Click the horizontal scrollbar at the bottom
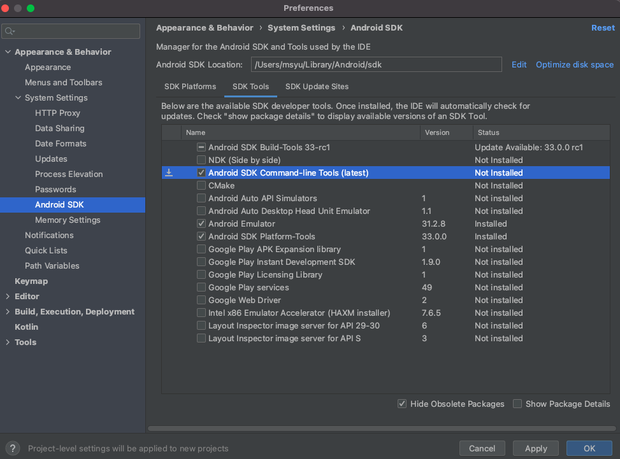 click(382, 428)
